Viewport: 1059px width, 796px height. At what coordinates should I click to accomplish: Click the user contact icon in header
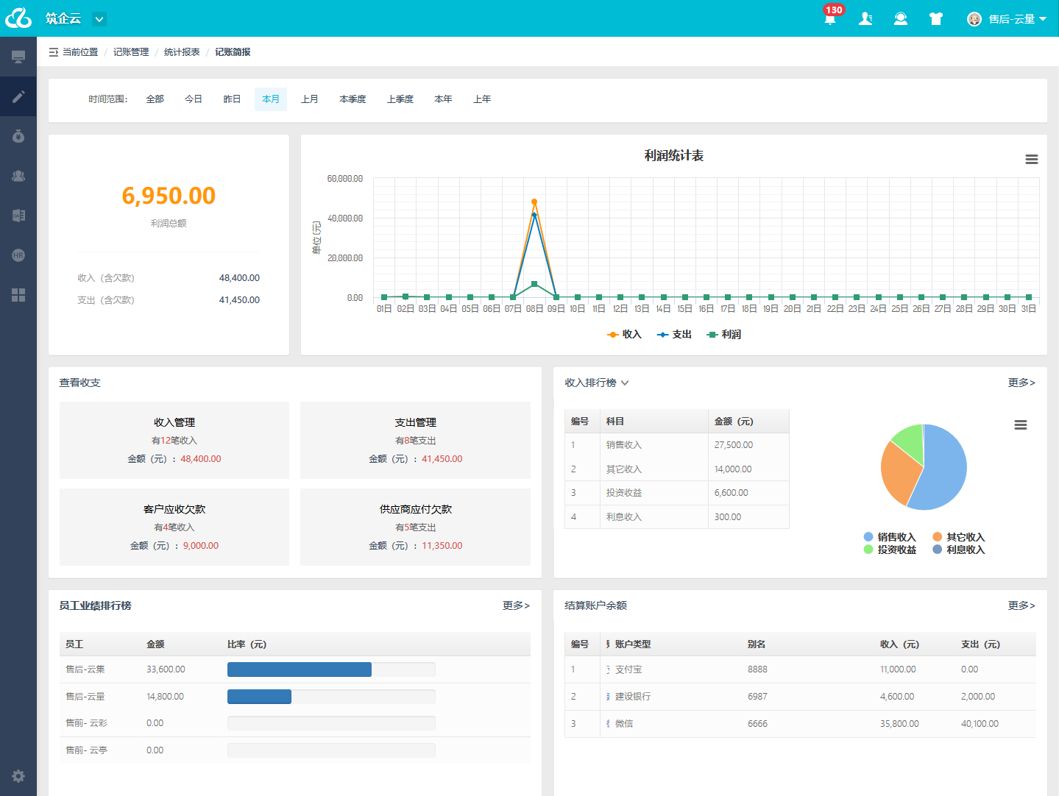point(865,18)
